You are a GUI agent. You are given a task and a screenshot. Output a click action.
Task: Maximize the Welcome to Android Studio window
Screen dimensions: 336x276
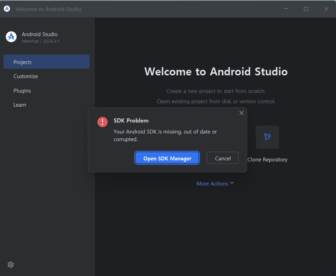[306, 9]
